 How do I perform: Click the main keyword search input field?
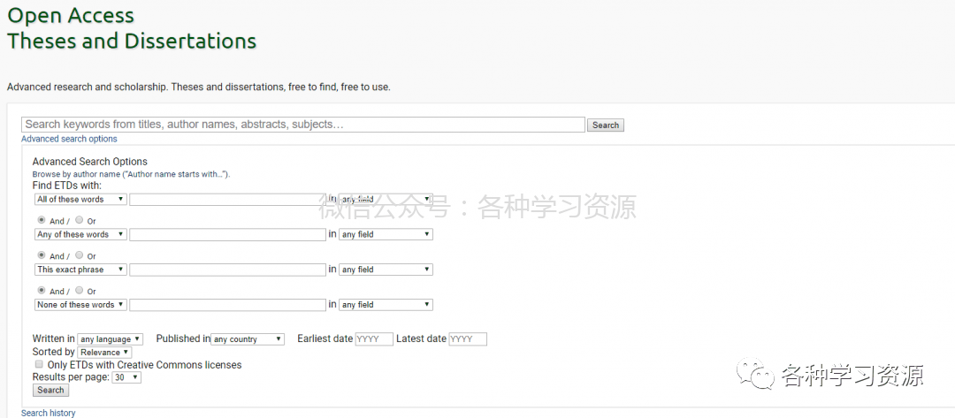pyautogui.click(x=302, y=125)
